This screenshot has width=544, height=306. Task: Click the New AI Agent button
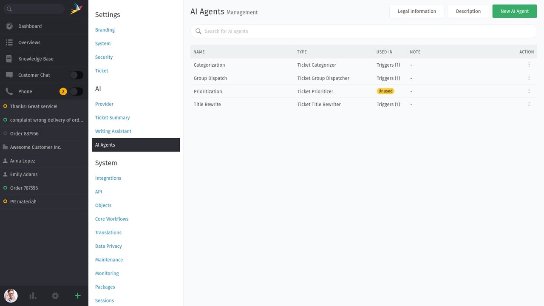point(514,11)
